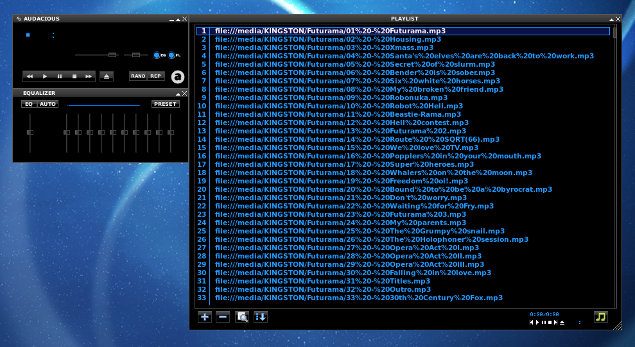Select track 4 'Santa's elves are back to work'

(403, 56)
